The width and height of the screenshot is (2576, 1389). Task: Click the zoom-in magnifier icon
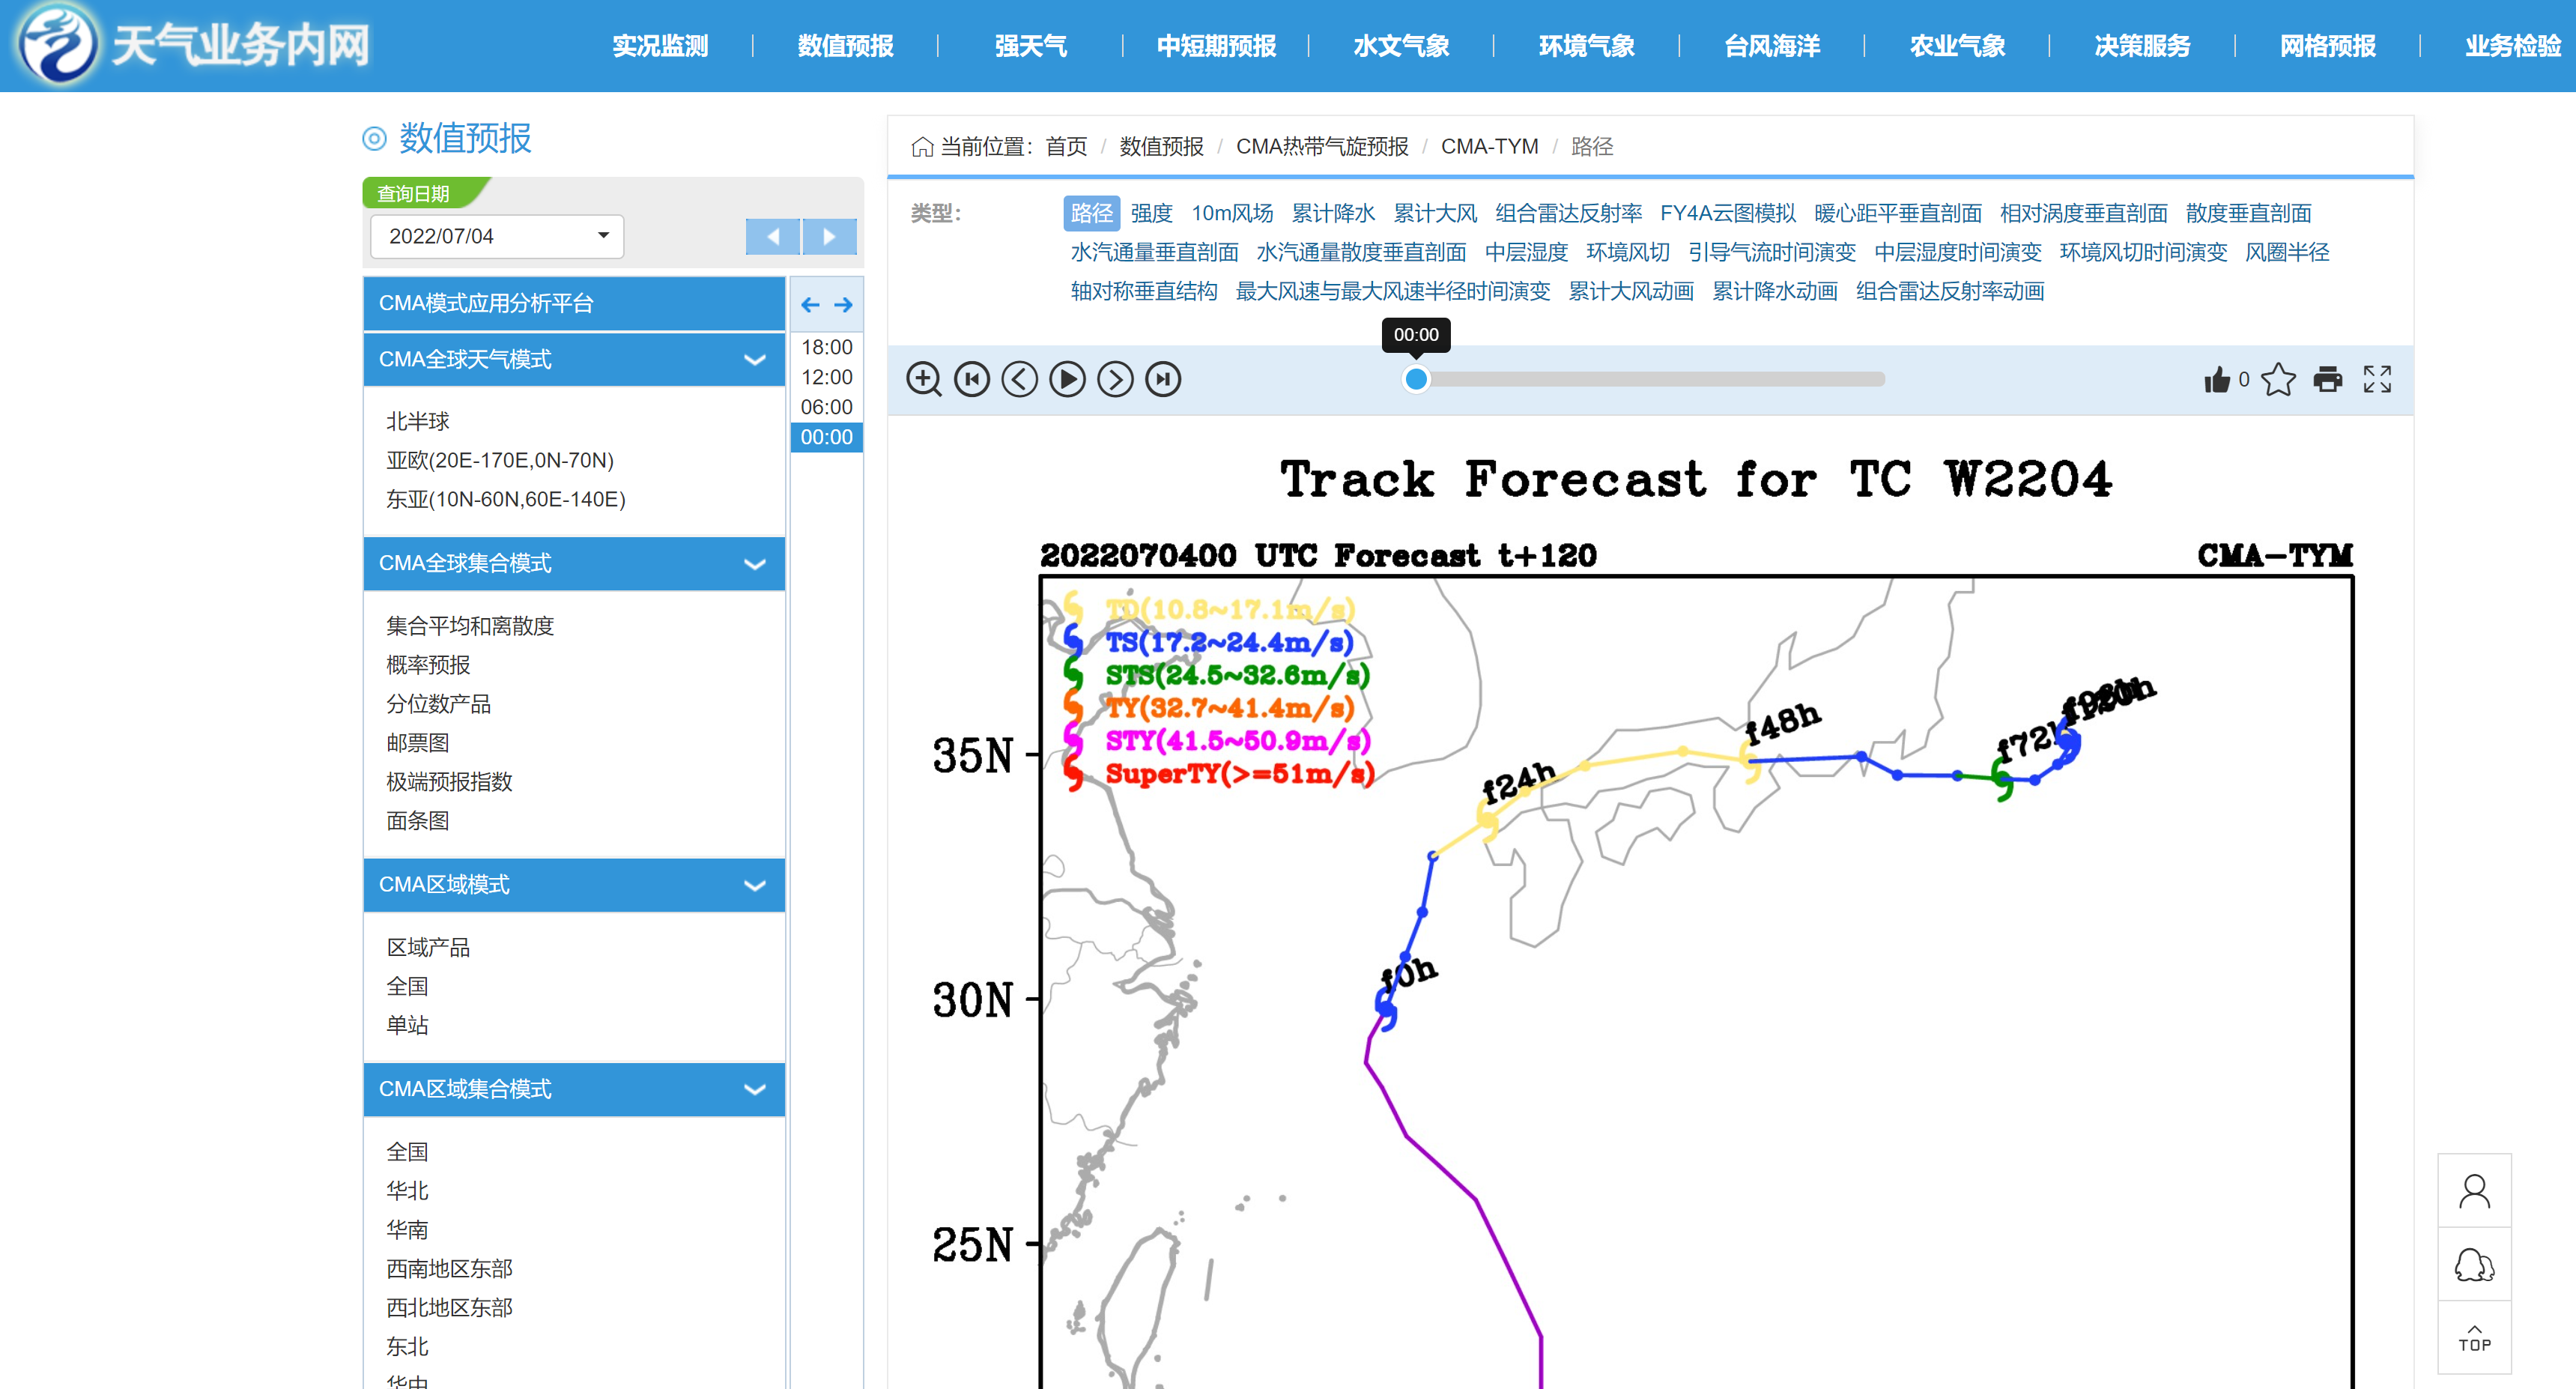point(923,379)
